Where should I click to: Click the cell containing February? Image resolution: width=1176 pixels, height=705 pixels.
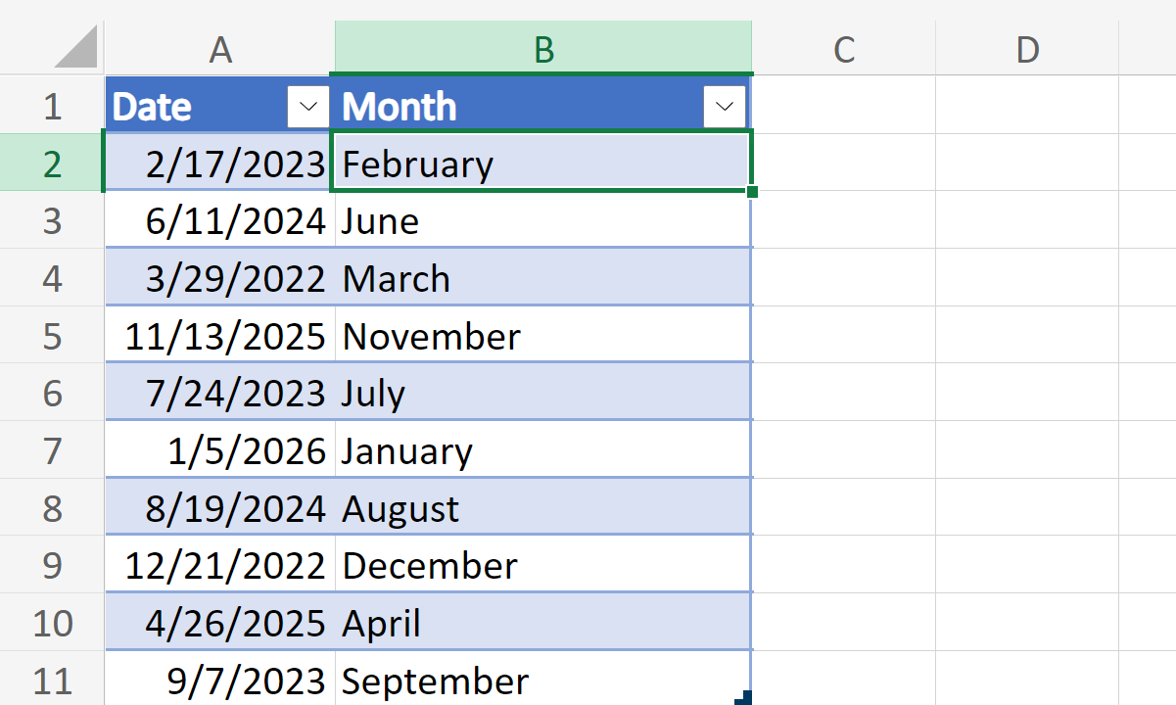[543, 164]
